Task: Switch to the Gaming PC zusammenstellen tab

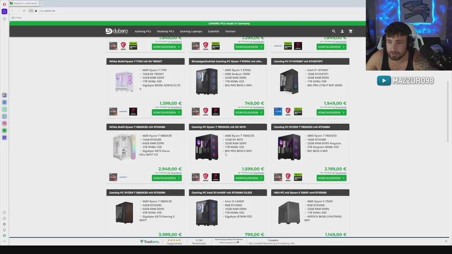Action: click(x=24, y=3)
